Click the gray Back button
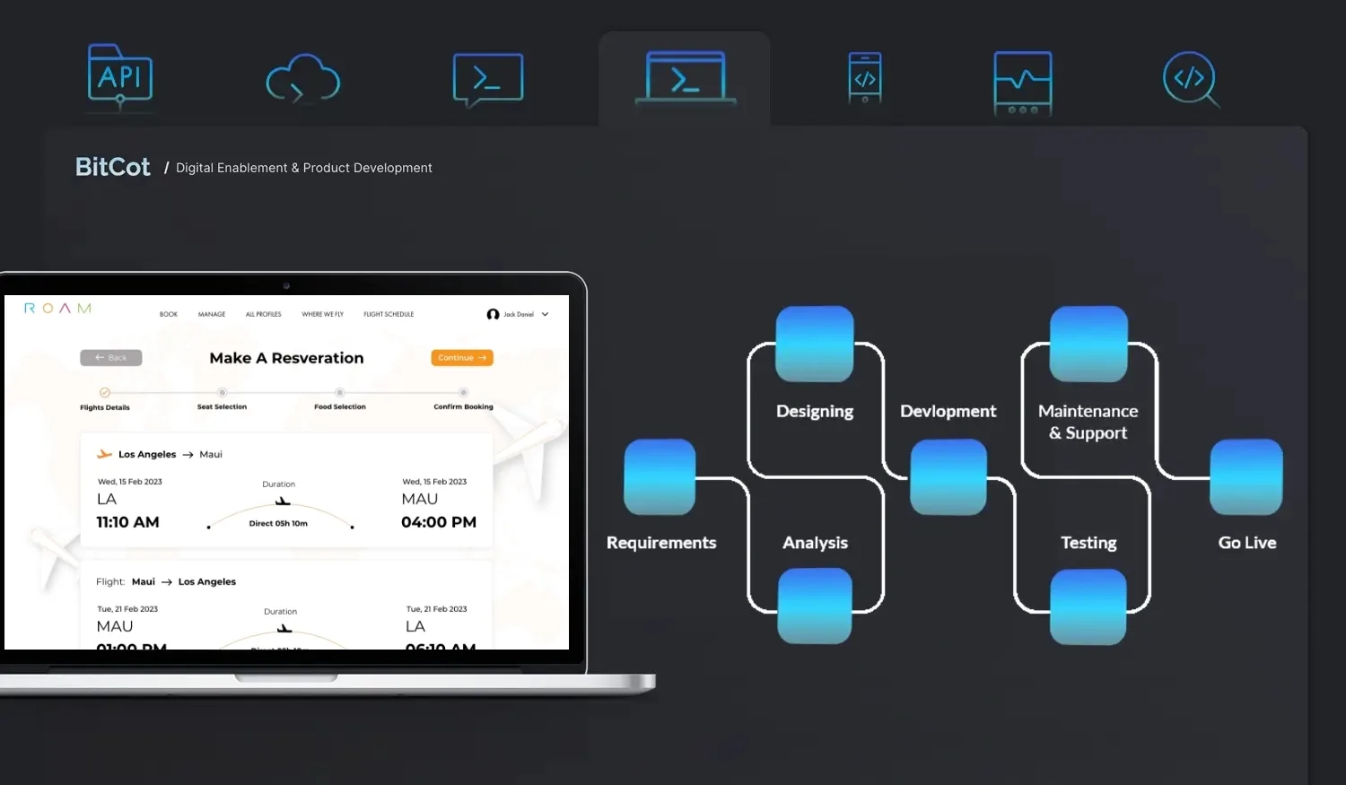The image size is (1346, 785). pos(111,358)
